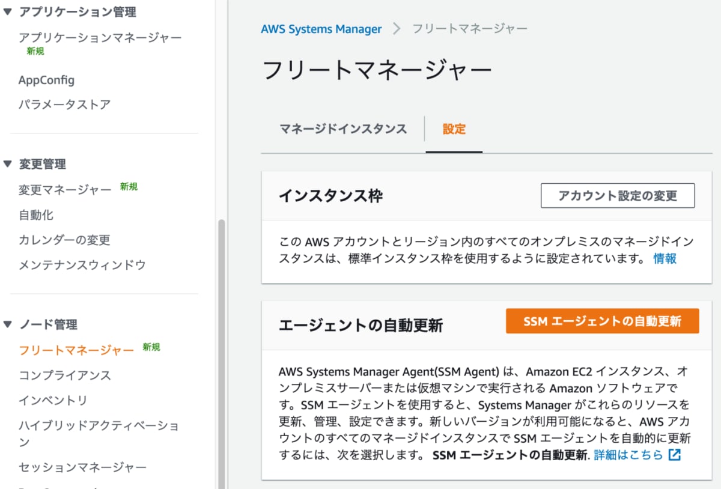
Task: Collapse the 変更管理 section triangle
Action: [x=7, y=164]
